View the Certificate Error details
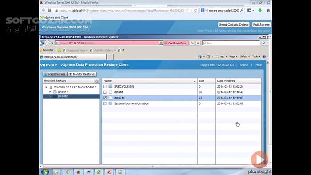 coord(175,43)
